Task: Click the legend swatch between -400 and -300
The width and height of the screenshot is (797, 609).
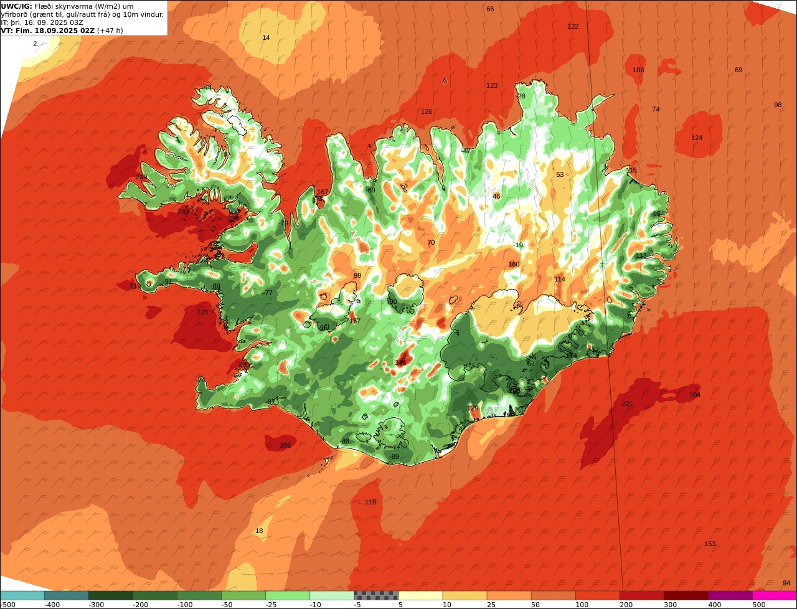Action: 67,595
